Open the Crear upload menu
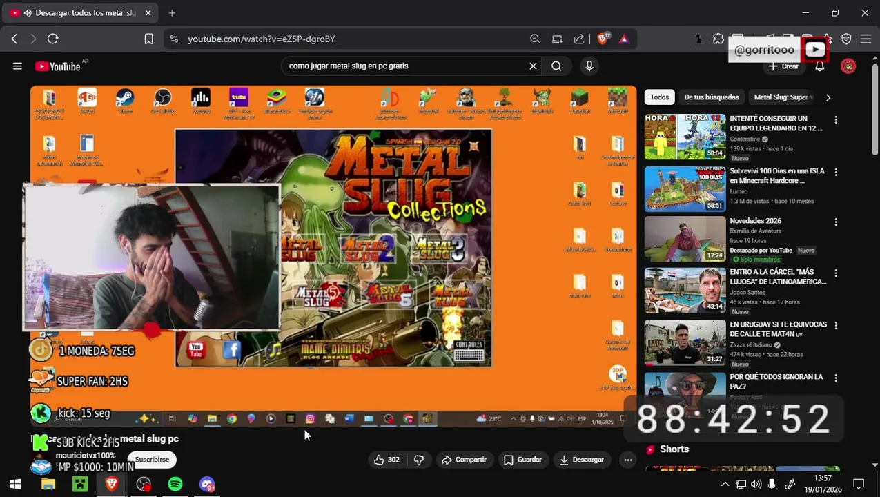This screenshot has height=497, width=880. [x=783, y=66]
